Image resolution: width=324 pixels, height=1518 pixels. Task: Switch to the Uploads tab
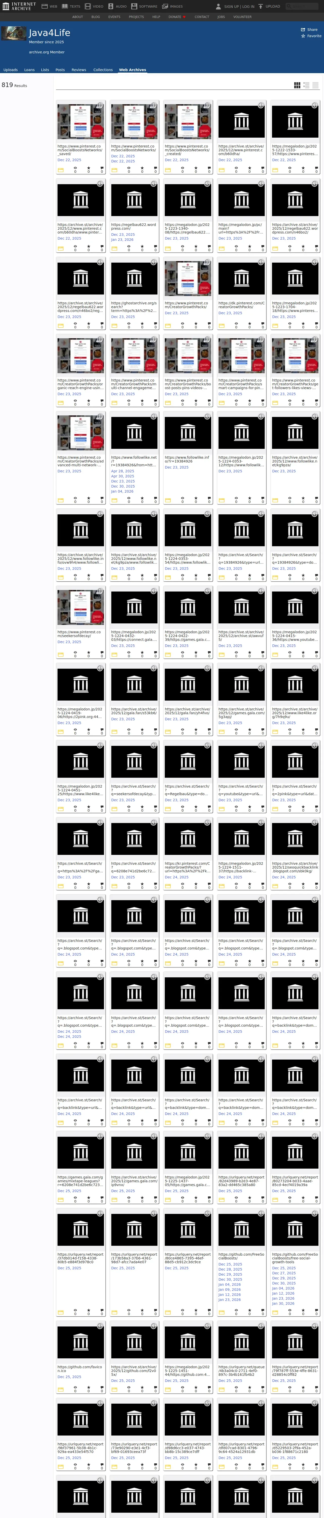click(11, 70)
